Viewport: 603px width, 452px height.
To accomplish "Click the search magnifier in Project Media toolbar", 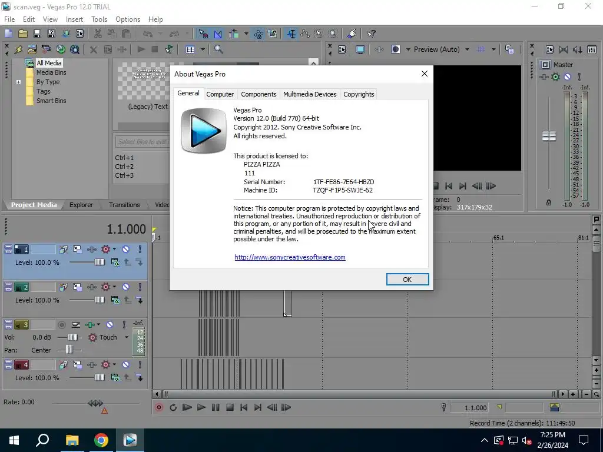I will pos(218,49).
